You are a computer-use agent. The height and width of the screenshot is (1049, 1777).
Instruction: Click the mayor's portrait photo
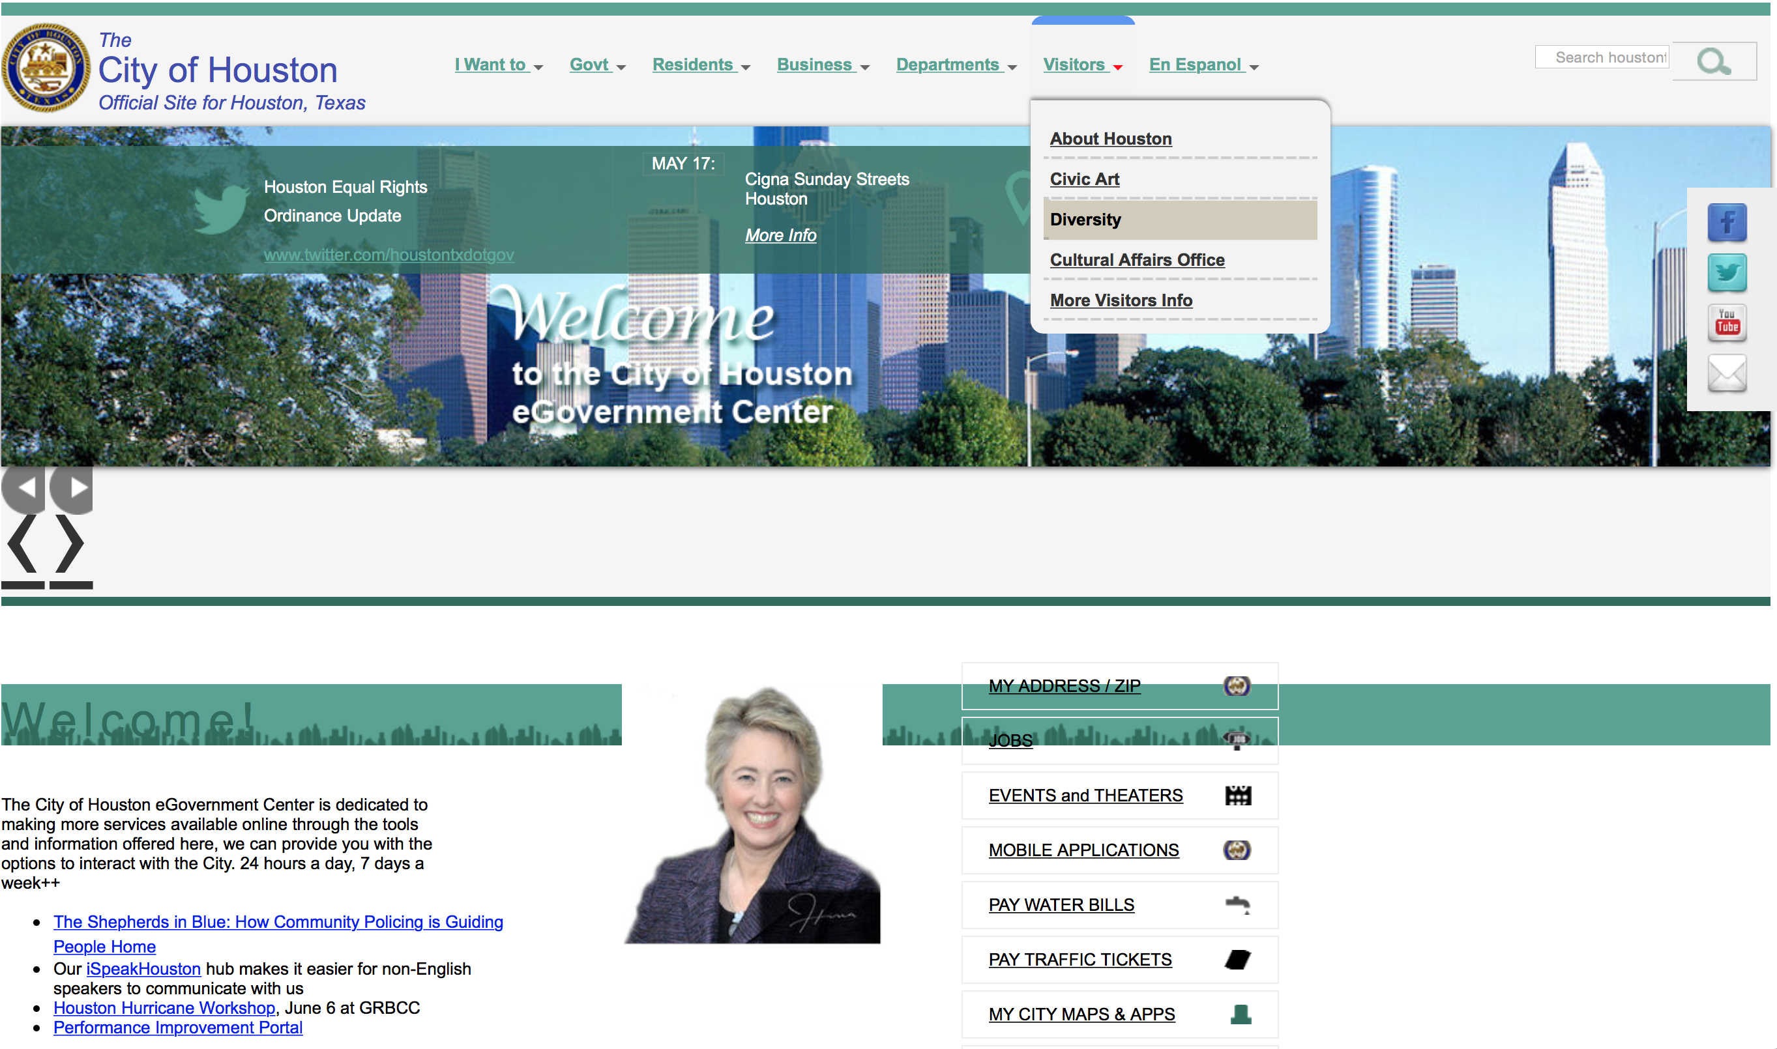(754, 814)
